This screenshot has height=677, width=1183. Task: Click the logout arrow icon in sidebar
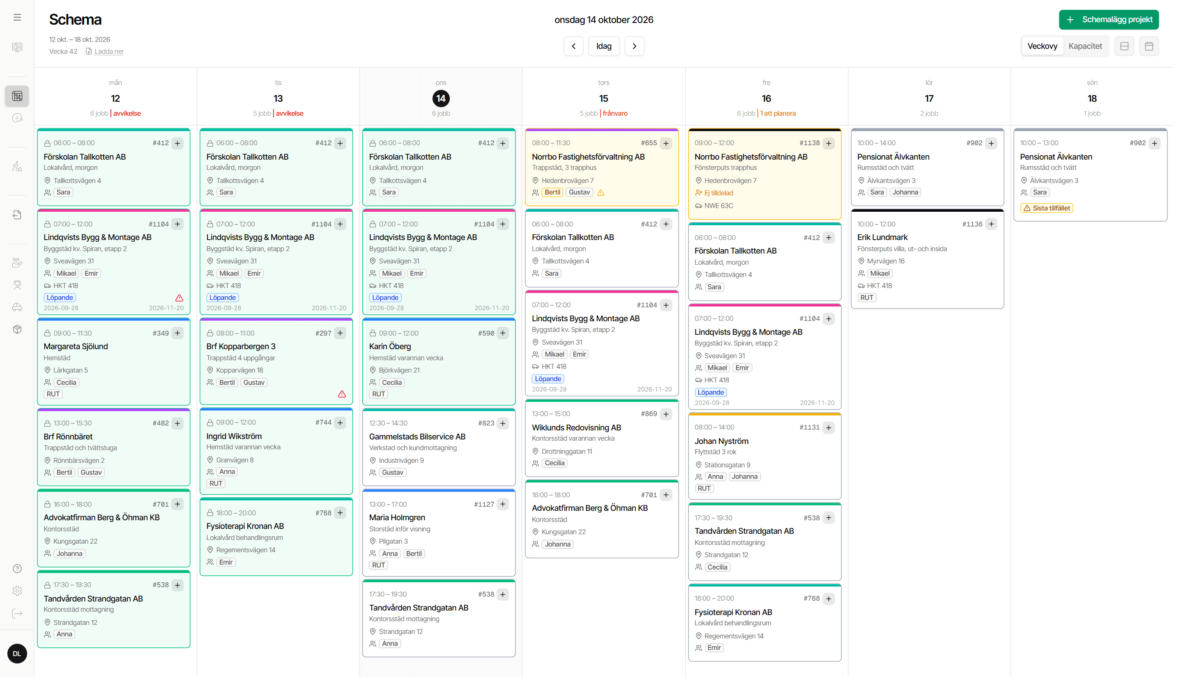pyautogui.click(x=17, y=614)
